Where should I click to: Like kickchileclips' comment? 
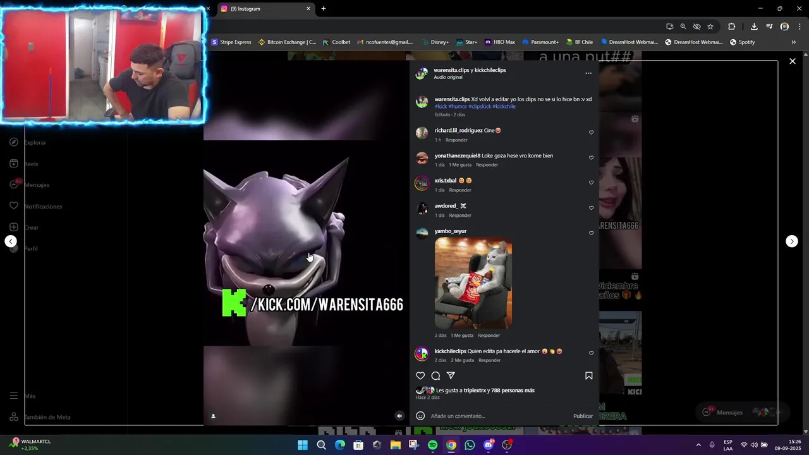(591, 353)
